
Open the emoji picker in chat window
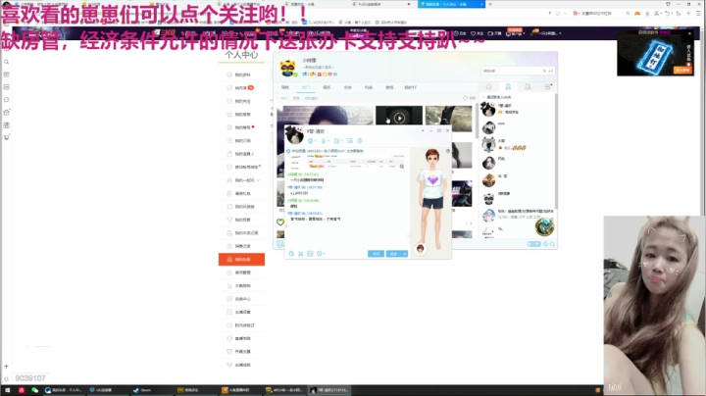point(291,254)
